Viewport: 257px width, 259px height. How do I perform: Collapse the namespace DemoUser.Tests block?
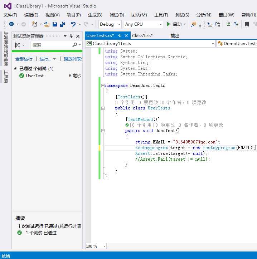click(x=103, y=85)
